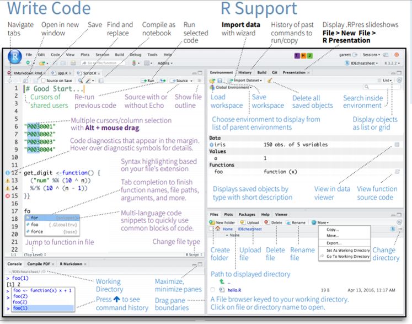Click the orange H user badge
This screenshot has height=324, width=412.
(x=303, y=56)
